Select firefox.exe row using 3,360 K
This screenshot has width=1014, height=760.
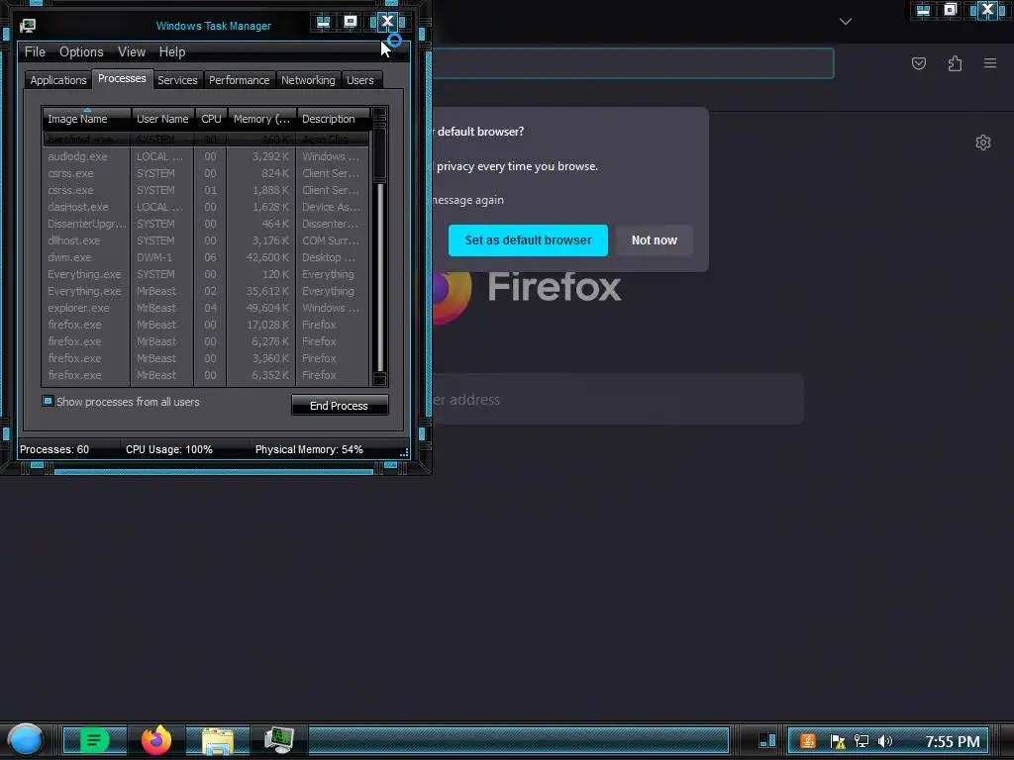pos(206,358)
